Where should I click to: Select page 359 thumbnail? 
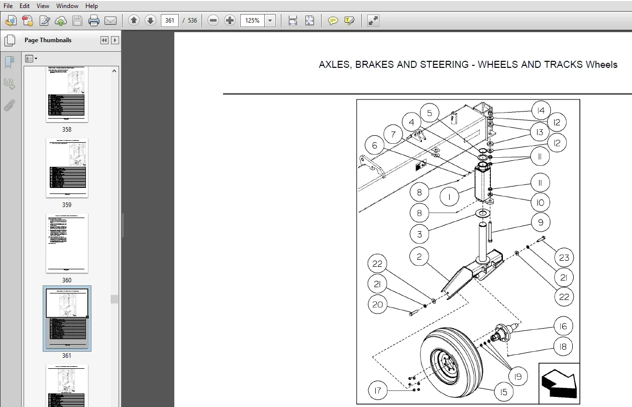tap(67, 168)
